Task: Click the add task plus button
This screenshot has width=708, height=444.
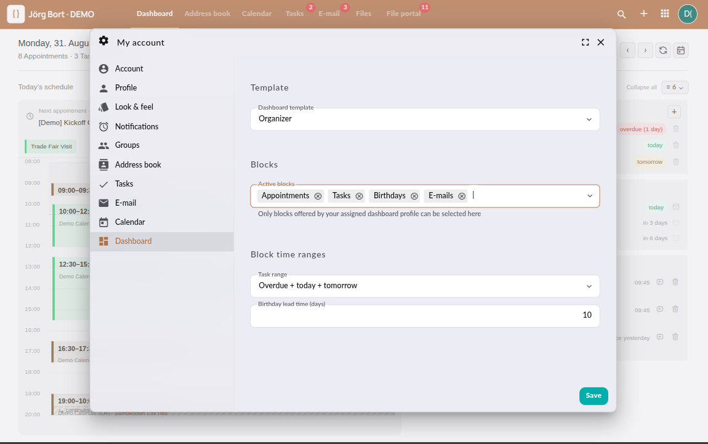Action: click(674, 111)
